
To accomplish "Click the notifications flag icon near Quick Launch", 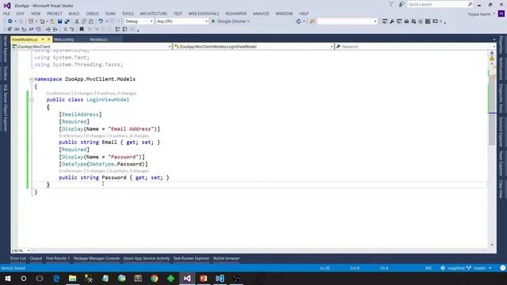I will [391, 4].
